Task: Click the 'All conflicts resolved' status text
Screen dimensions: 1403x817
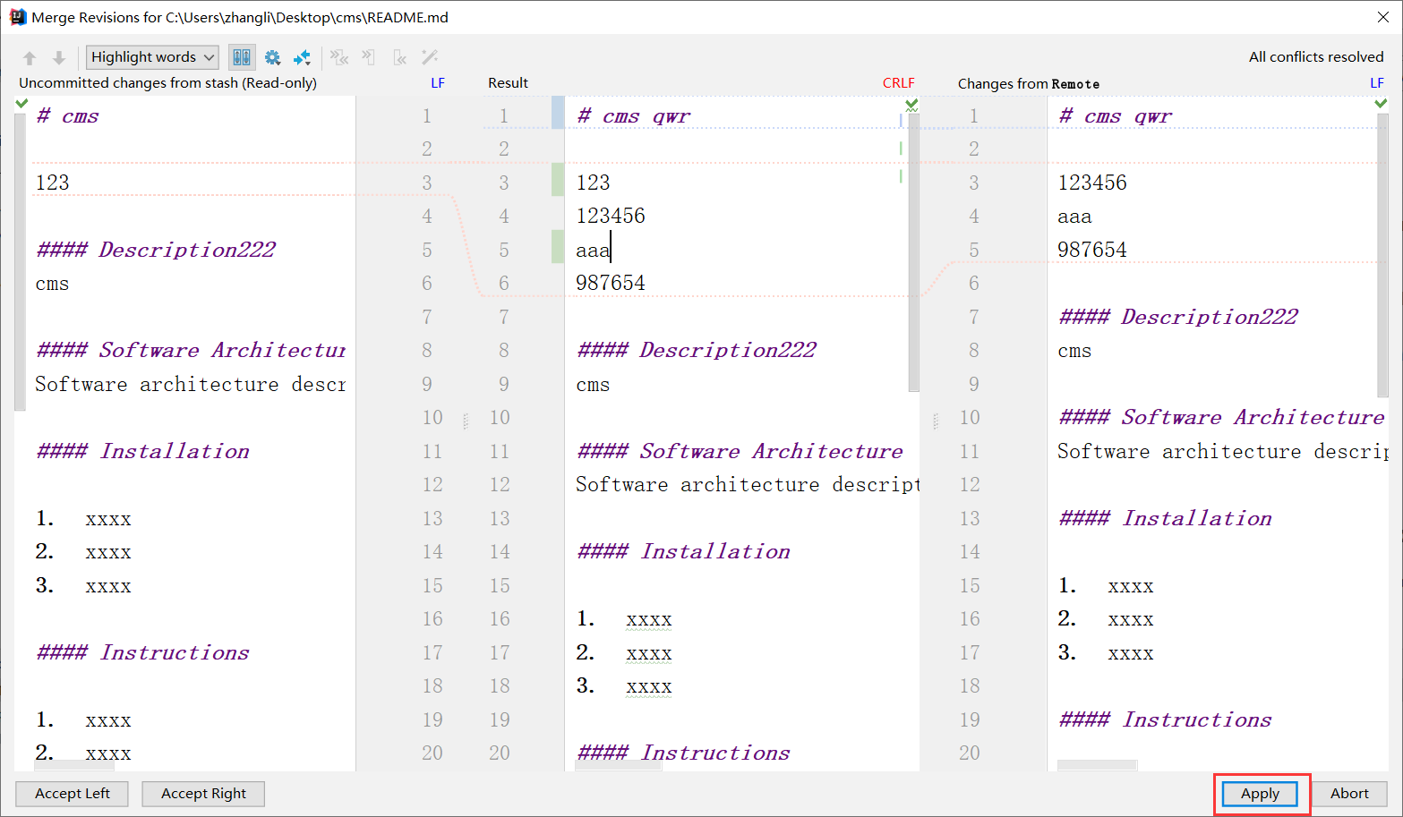Action: (x=1316, y=56)
